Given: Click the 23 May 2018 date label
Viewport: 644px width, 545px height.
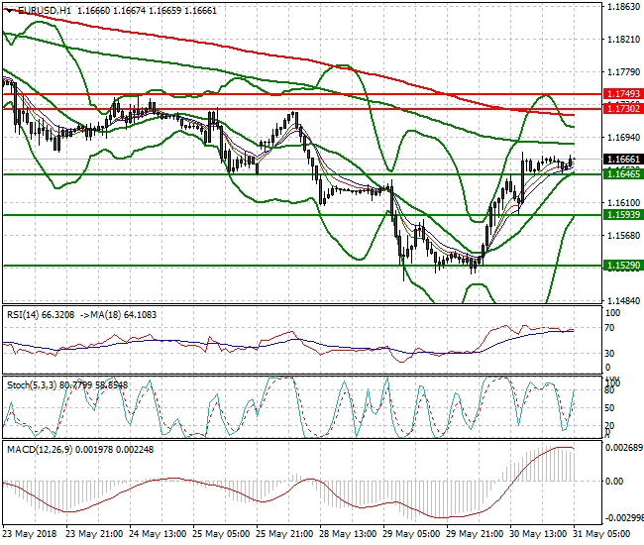Looking at the screenshot, I should 30,534.
